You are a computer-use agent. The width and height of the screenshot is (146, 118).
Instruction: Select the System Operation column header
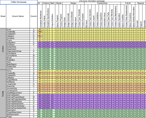pos(119,16)
